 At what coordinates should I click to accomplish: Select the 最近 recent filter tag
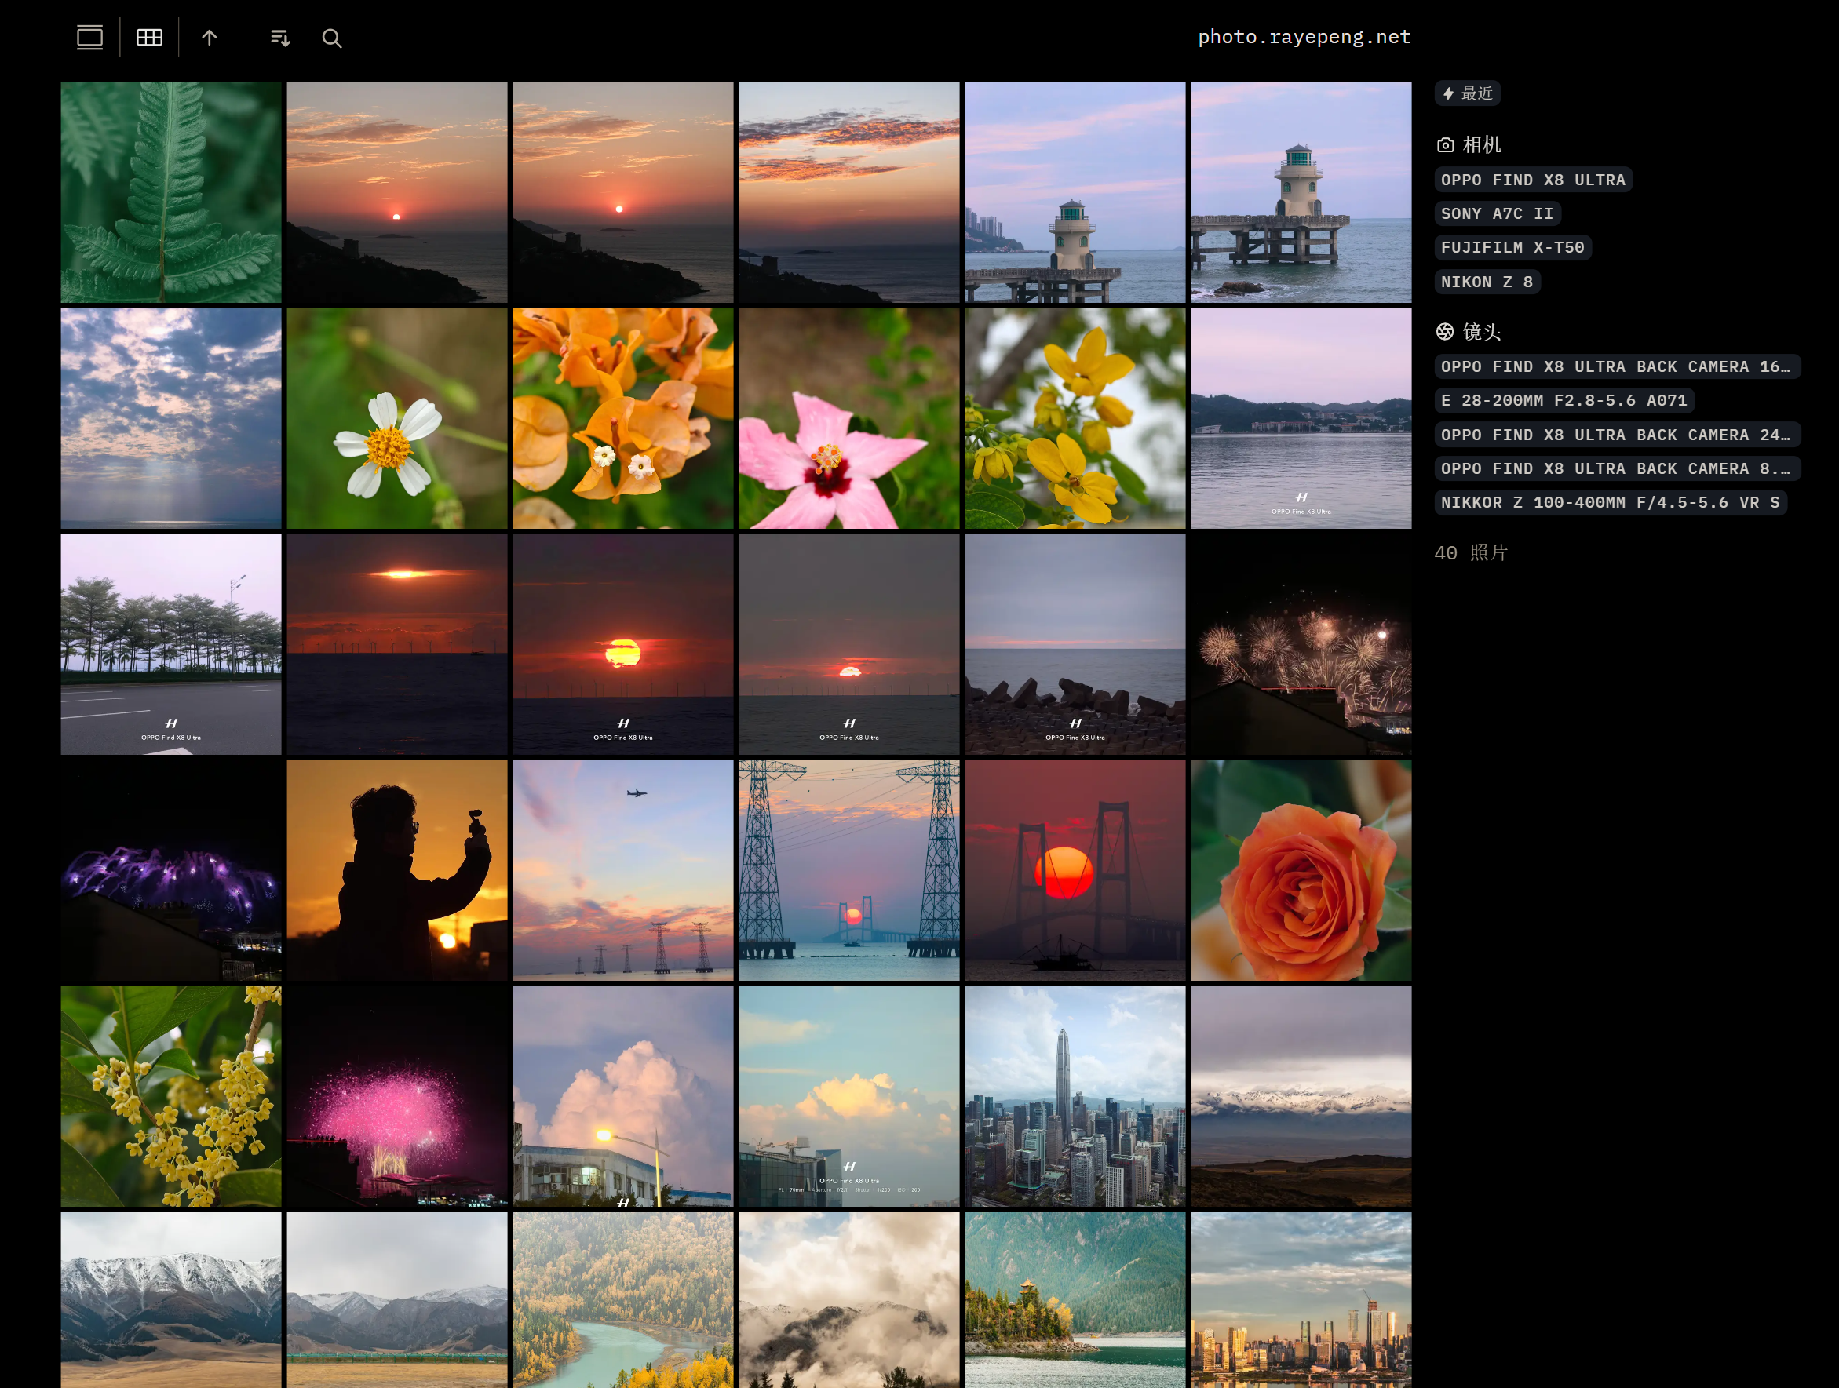click(1468, 93)
